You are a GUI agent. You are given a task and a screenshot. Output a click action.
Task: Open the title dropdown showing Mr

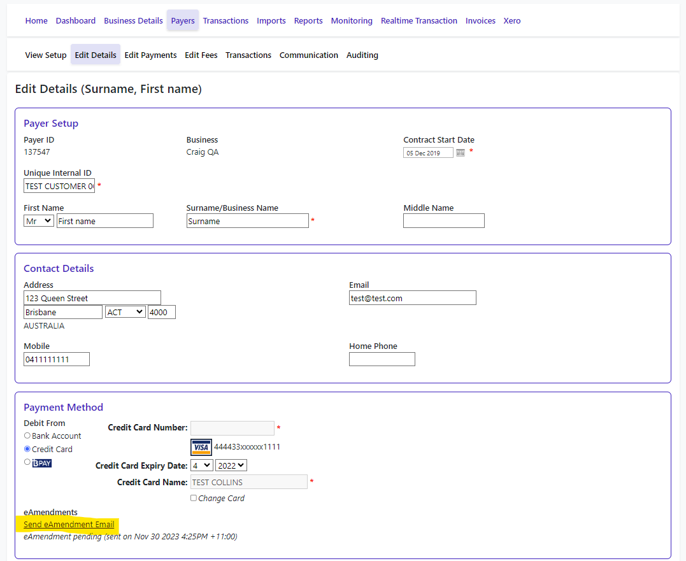39,221
